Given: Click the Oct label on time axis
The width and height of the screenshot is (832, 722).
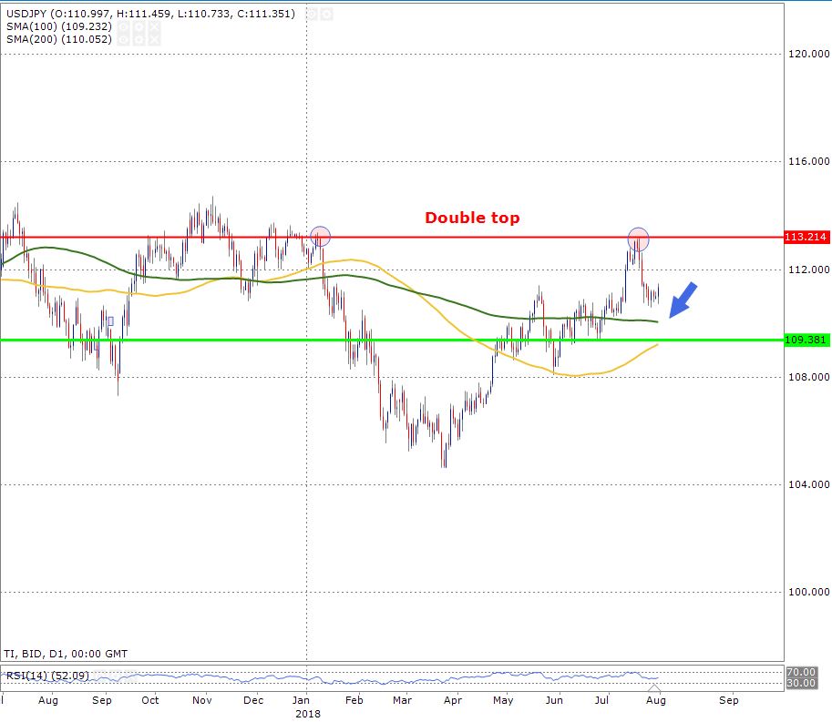Looking at the screenshot, I should click(x=150, y=700).
